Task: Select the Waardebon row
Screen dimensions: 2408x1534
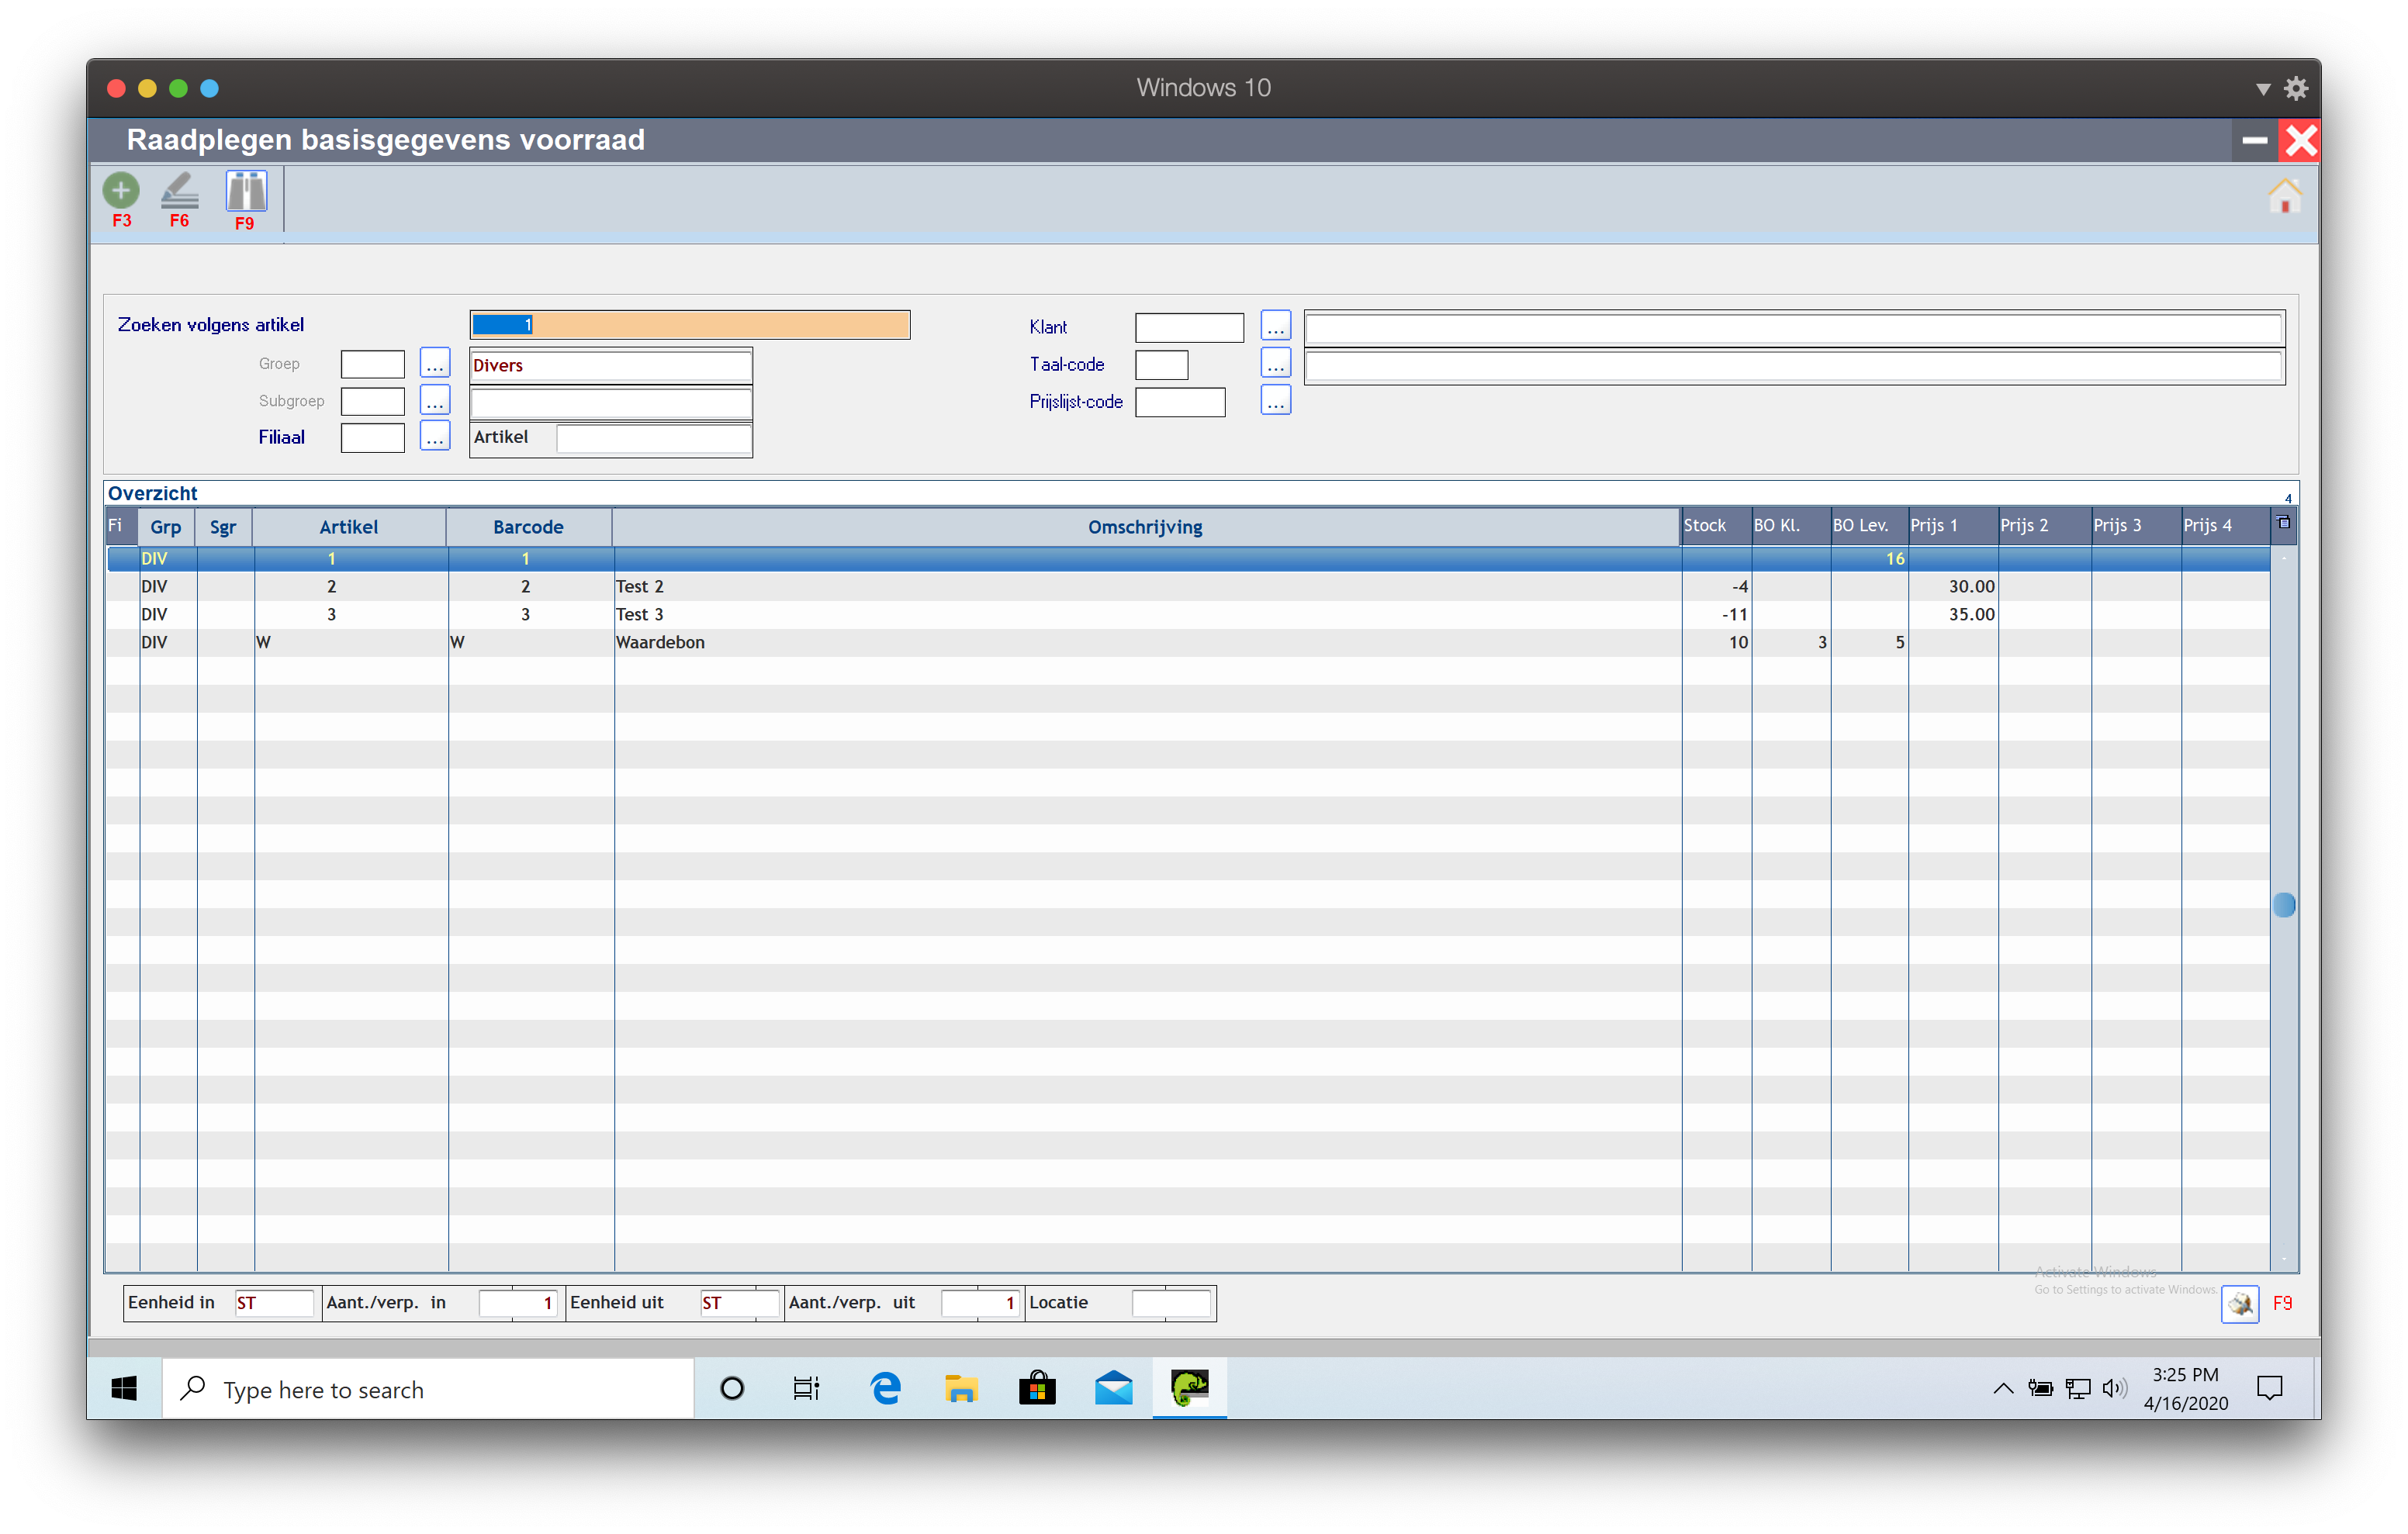Action: click(660, 642)
